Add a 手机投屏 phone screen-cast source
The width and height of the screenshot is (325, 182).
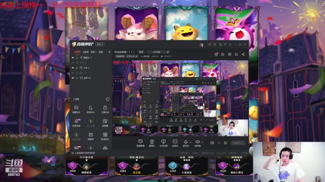click(163, 143)
